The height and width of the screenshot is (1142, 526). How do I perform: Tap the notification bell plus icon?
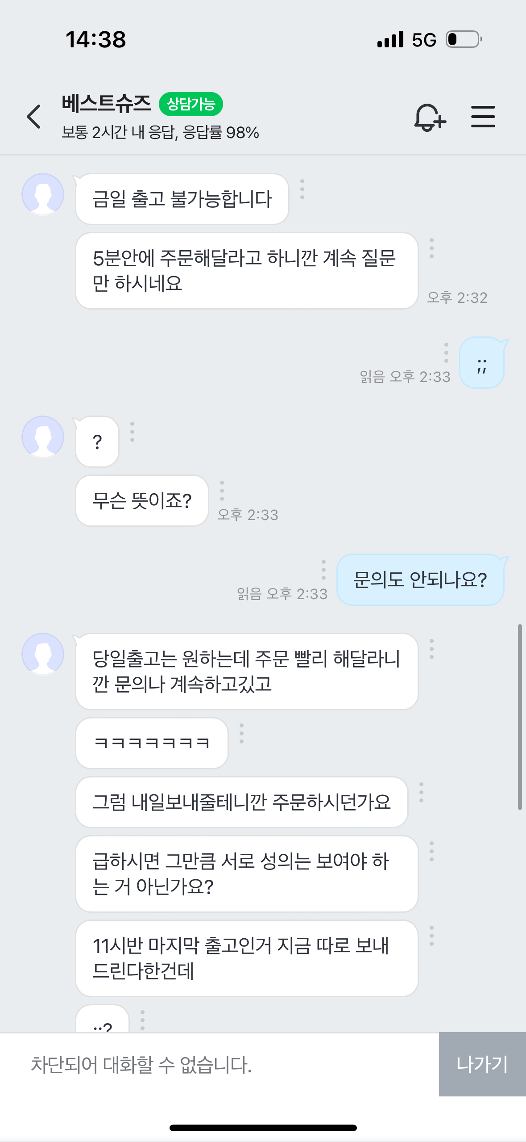[x=430, y=117]
